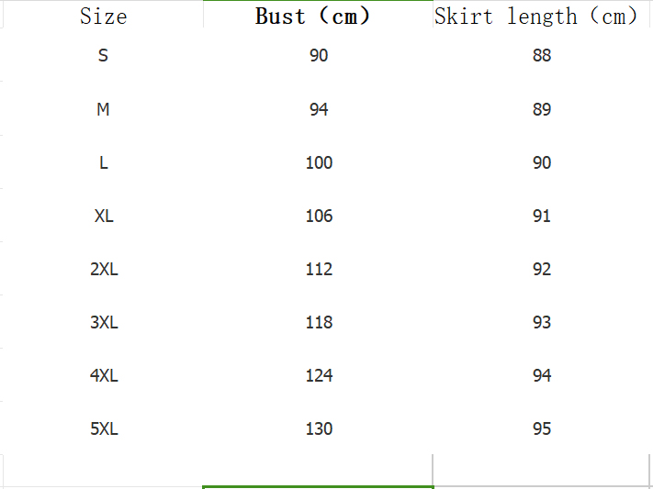Screen dimensions: 653x489
Task: Select bust value 100 cell
Action: coord(319,163)
